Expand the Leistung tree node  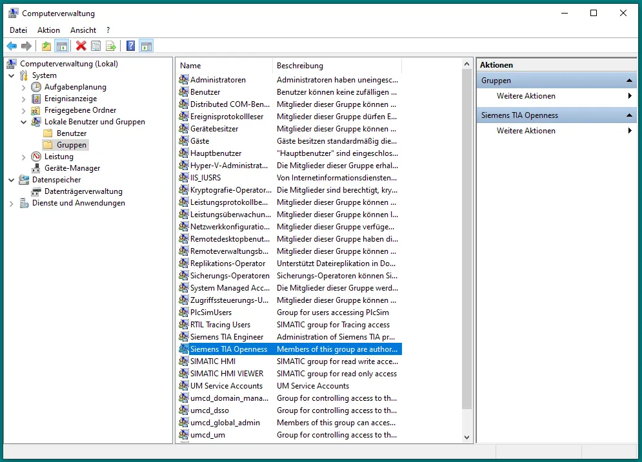(23, 157)
